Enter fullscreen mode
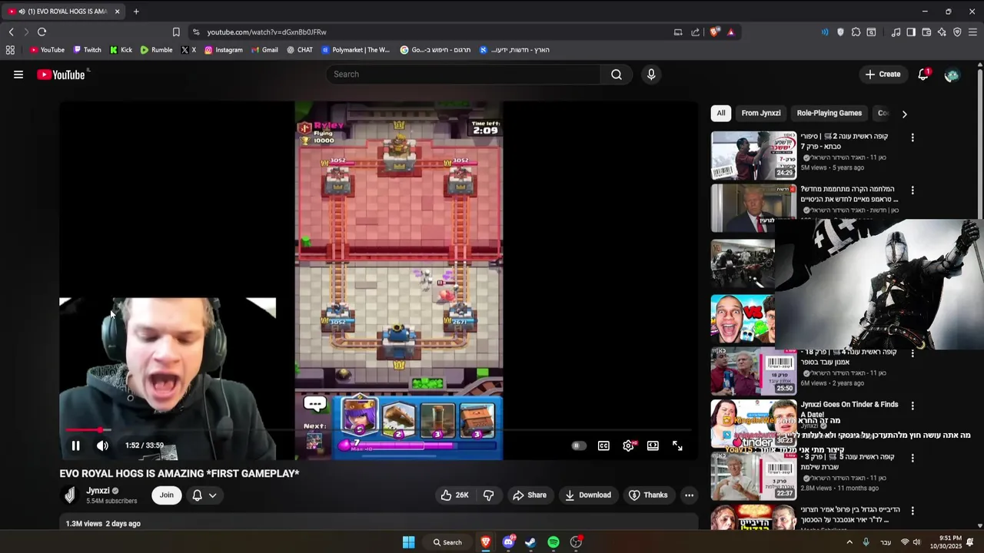 (x=677, y=445)
